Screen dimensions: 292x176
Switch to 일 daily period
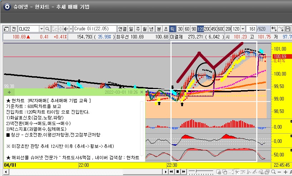[x=131, y=29]
